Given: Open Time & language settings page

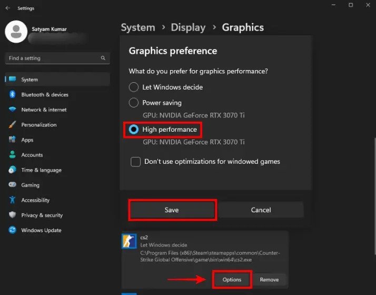Looking at the screenshot, I should [x=41, y=170].
